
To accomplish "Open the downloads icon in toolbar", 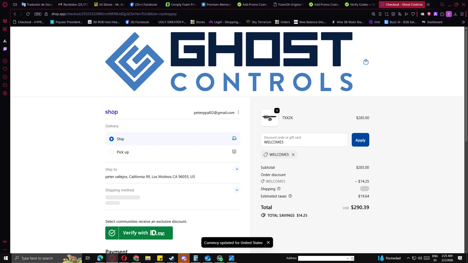I will coord(456,14).
